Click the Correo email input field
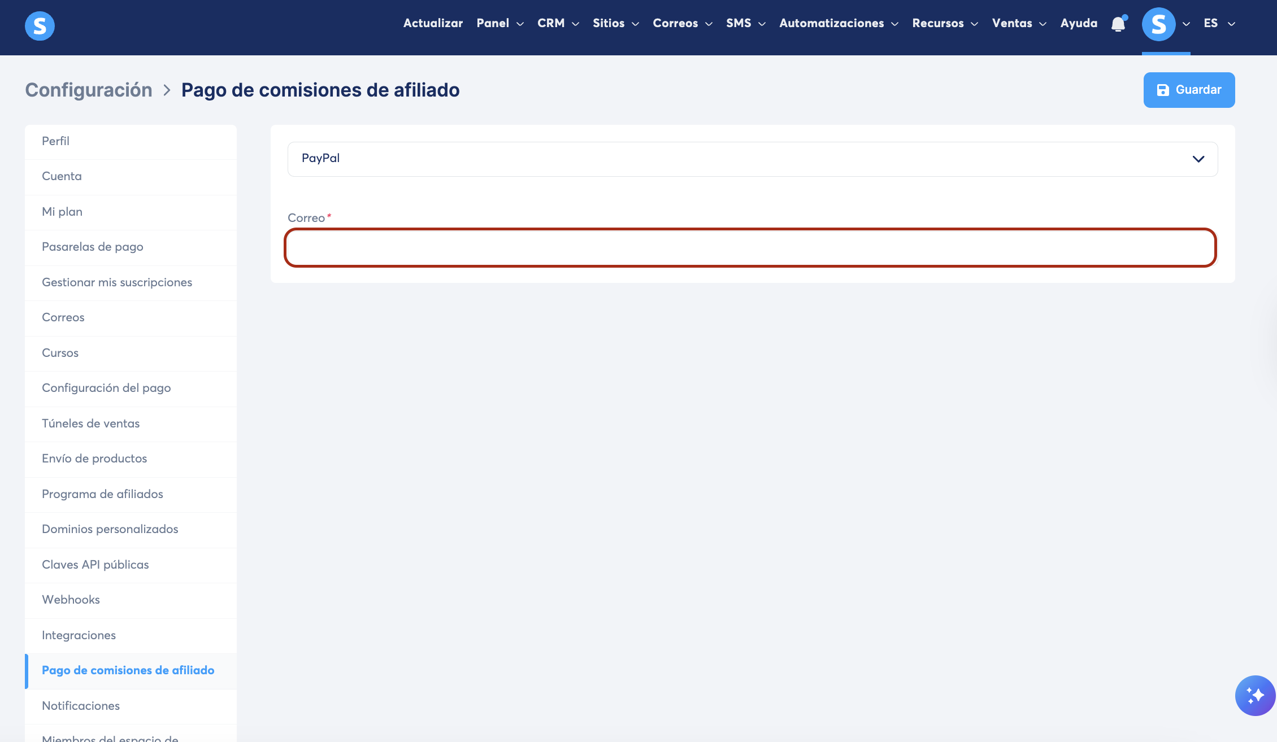Viewport: 1277px width, 742px height. [750, 247]
